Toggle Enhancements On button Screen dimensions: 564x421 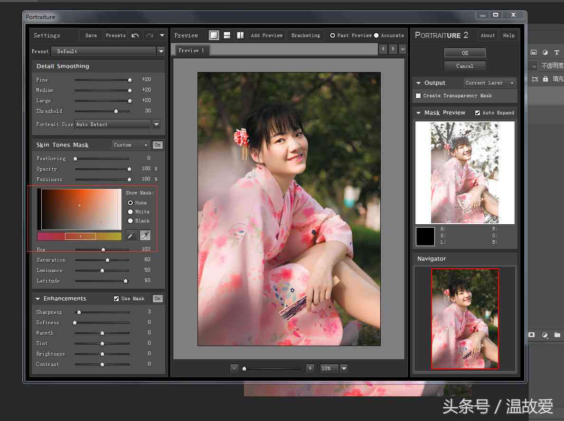(x=158, y=299)
